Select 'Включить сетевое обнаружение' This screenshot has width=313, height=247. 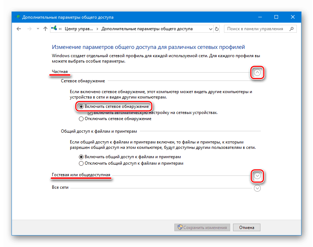tap(114, 106)
